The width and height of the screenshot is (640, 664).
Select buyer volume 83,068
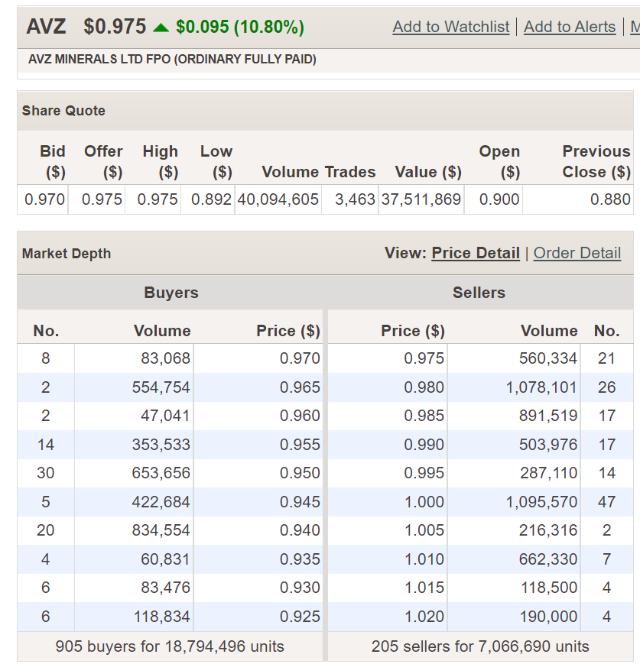pos(165,358)
